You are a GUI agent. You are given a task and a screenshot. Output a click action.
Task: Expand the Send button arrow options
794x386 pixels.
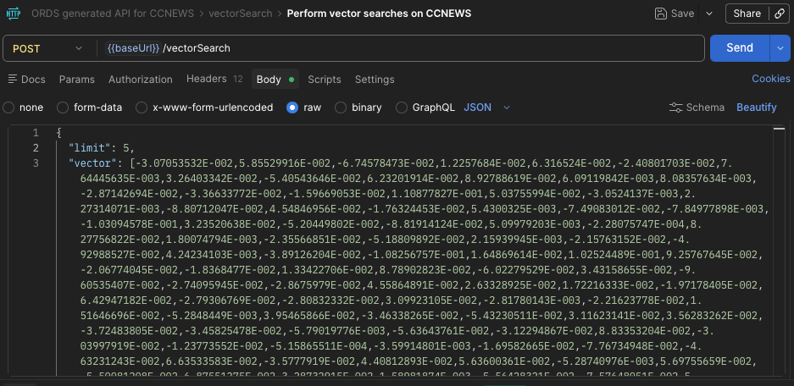tap(780, 48)
